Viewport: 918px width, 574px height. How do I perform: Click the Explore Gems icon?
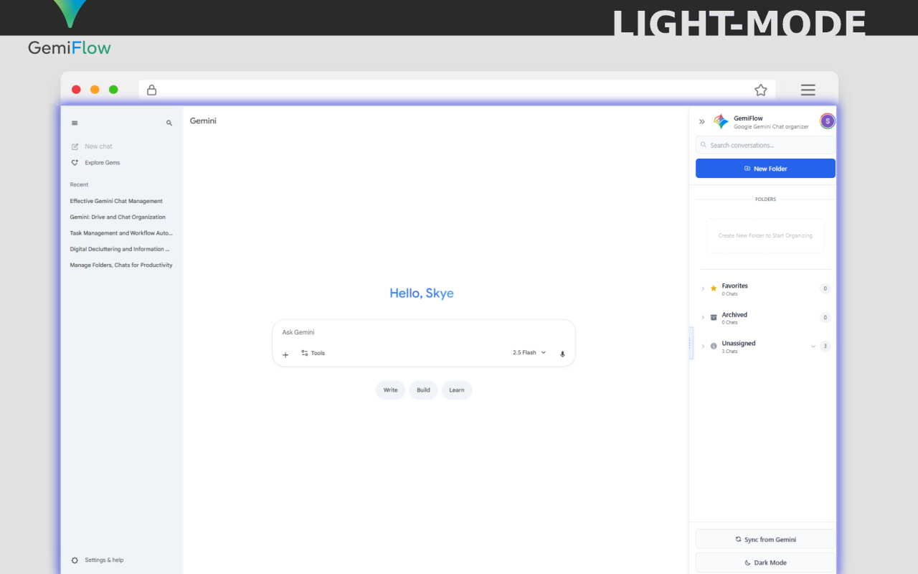click(75, 163)
